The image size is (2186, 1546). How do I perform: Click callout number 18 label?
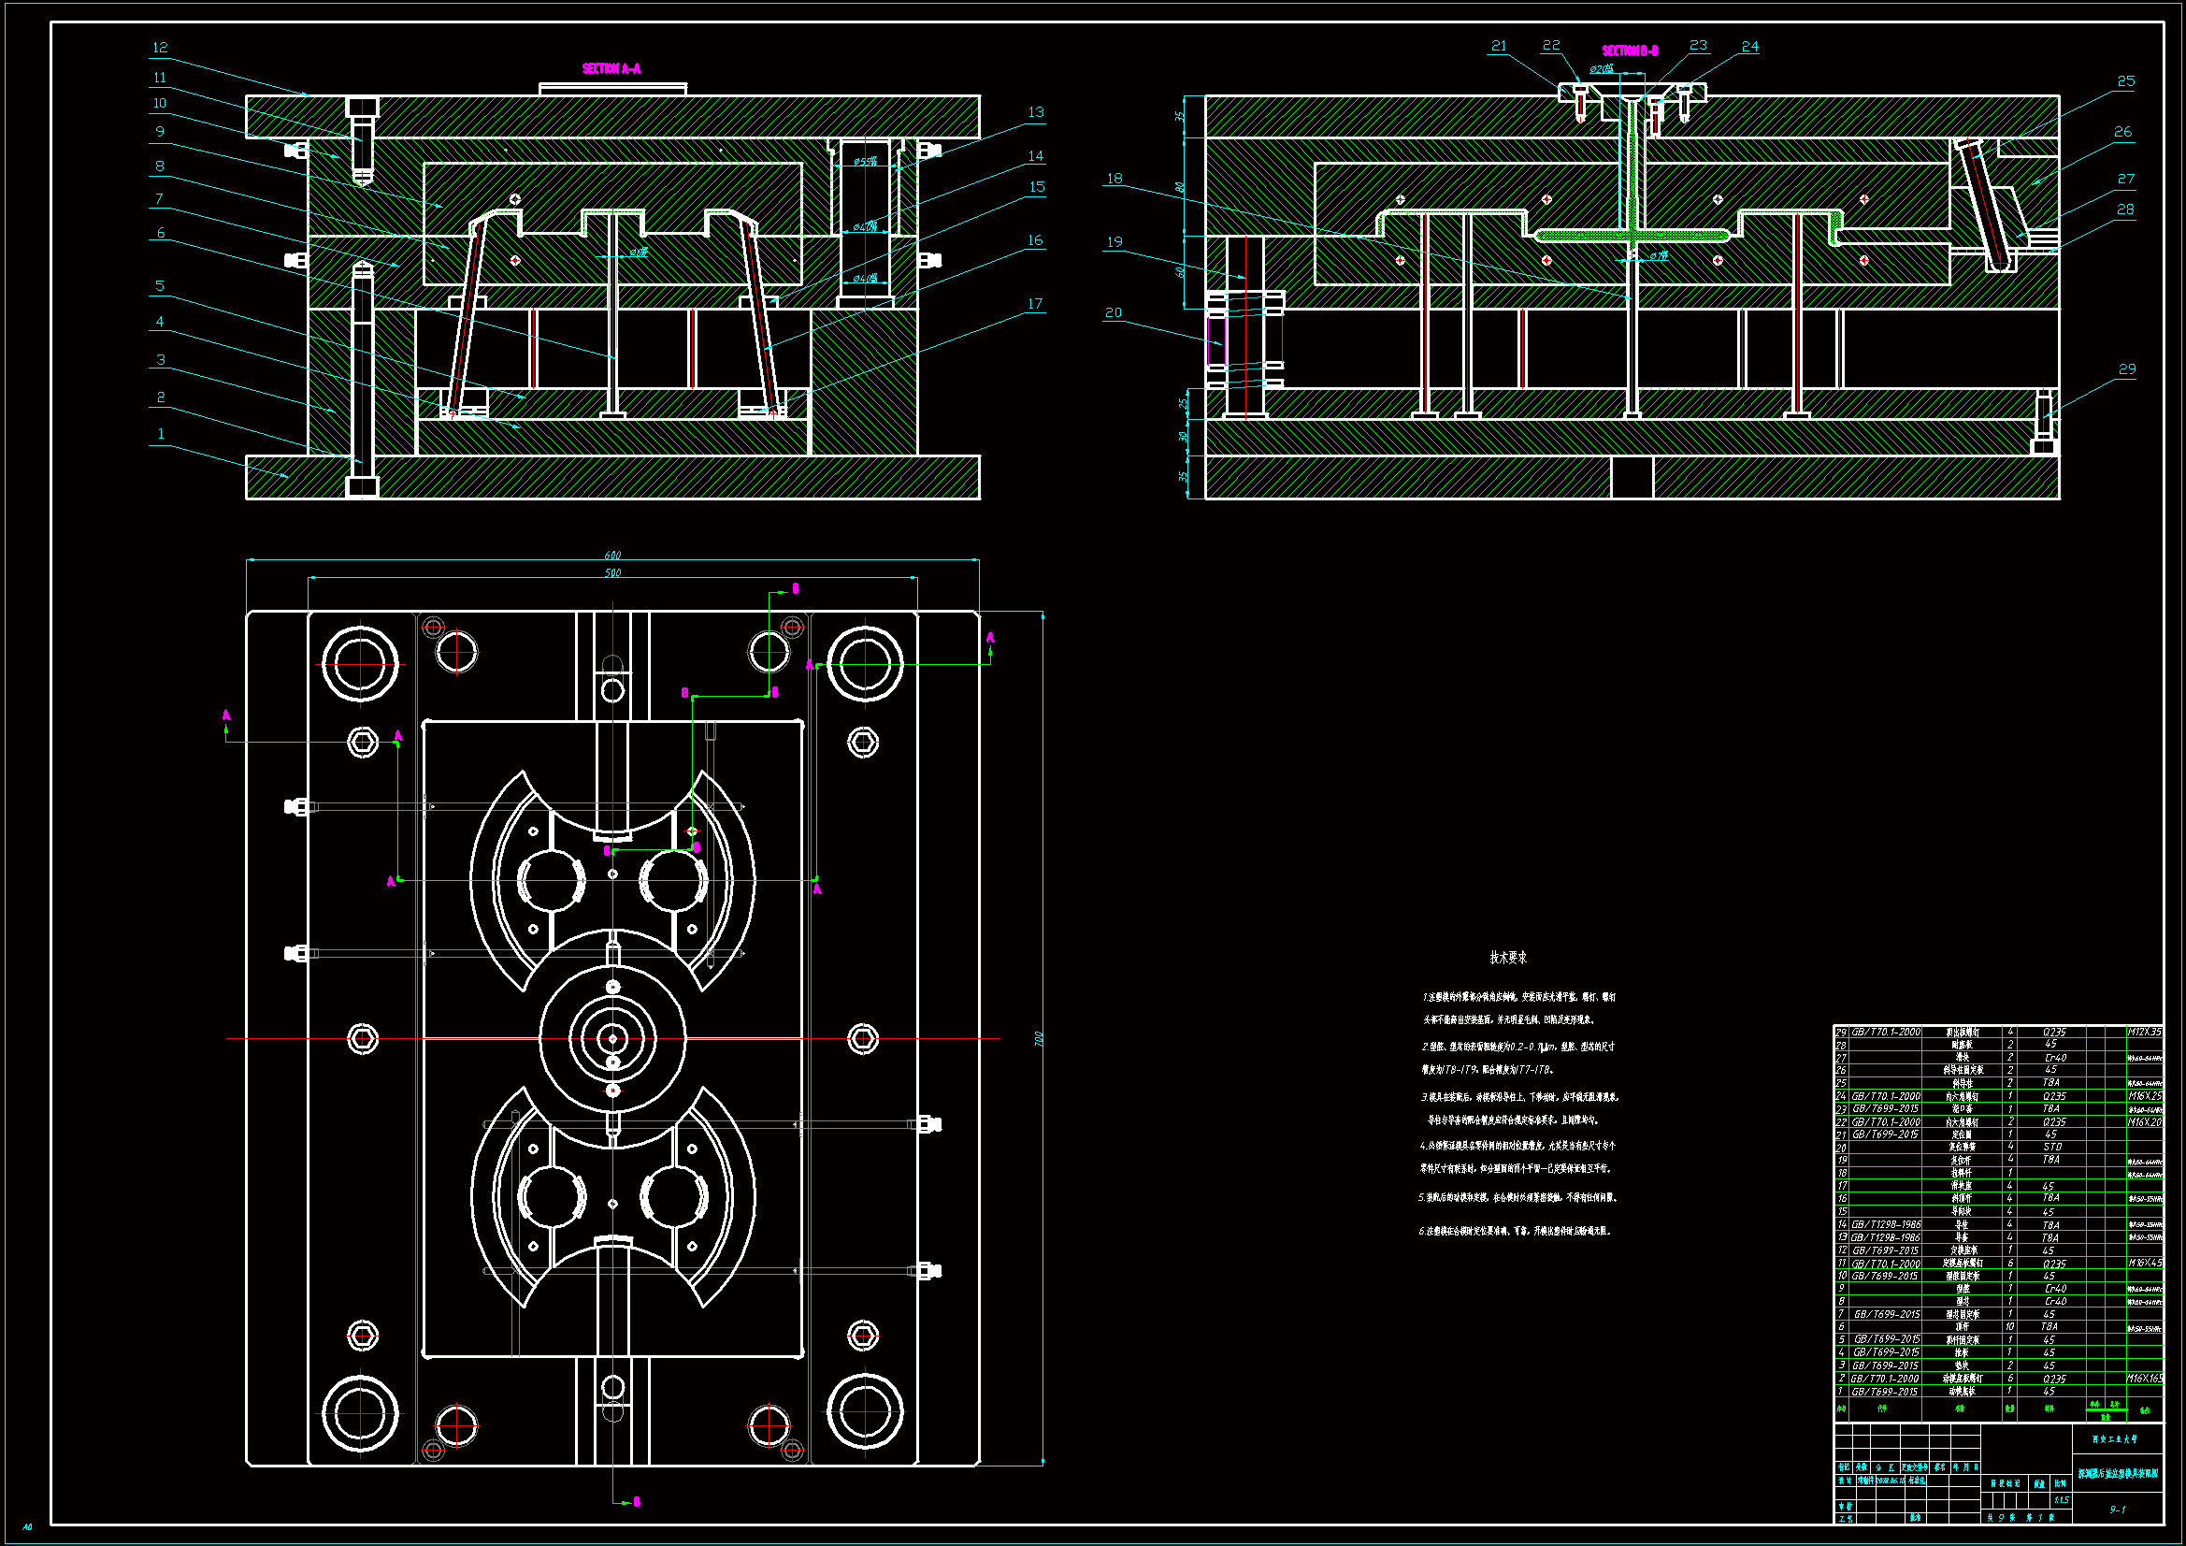[1114, 178]
